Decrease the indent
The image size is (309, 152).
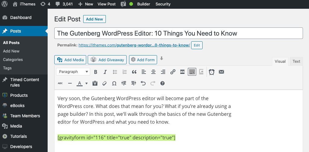point(124,84)
